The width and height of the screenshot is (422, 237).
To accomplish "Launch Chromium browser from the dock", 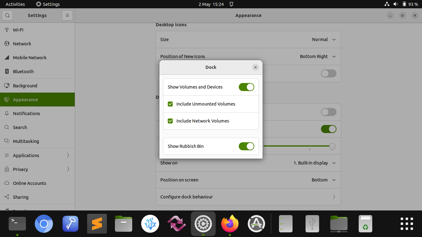I will pos(44,223).
